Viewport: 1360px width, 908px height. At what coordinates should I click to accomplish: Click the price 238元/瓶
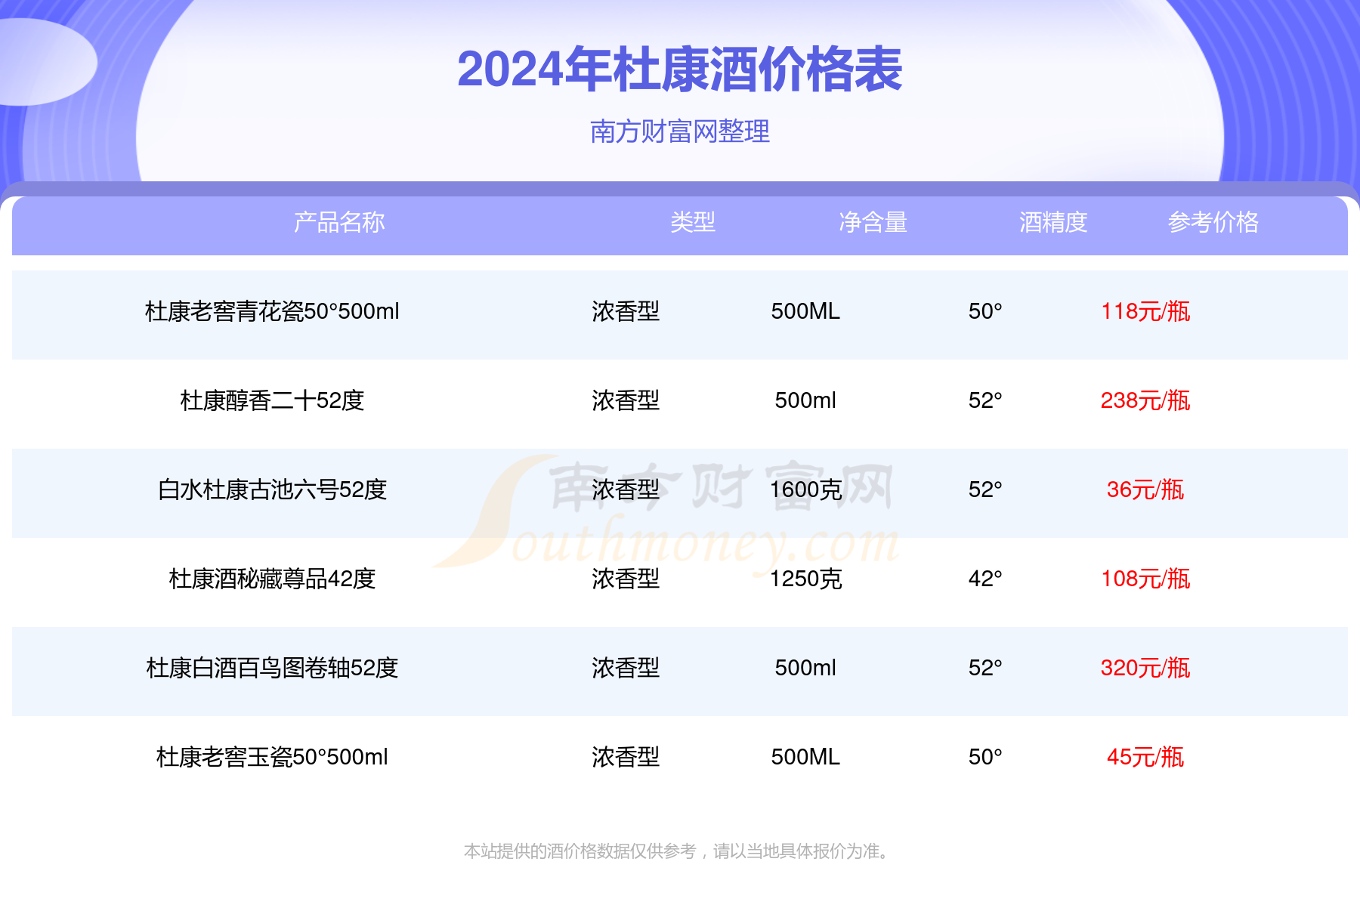click(1145, 400)
